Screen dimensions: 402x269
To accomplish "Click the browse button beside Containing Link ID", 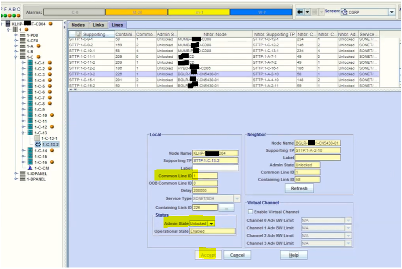I will tap(226, 208).
